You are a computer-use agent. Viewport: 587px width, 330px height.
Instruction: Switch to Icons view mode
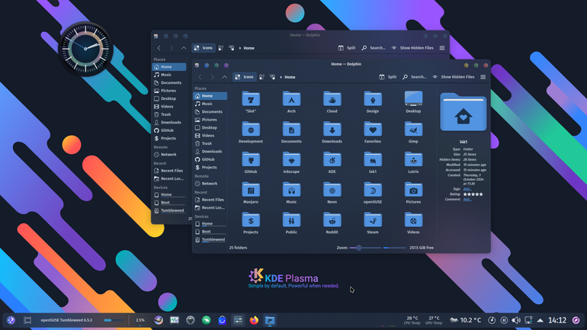point(244,77)
